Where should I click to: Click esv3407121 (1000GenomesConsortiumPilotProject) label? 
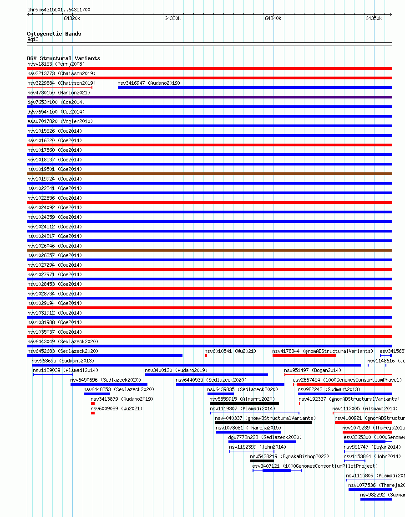315,465
